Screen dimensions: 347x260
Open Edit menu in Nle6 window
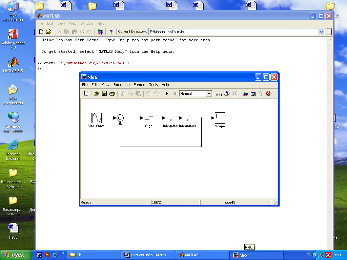click(x=95, y=85)
